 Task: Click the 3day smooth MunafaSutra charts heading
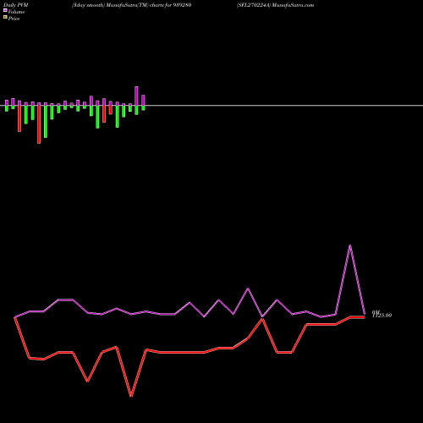click(x=131, y=5)
